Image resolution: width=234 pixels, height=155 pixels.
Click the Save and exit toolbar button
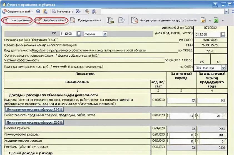tap(18, 11)
